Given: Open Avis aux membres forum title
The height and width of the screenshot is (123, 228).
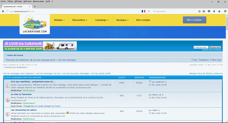Looking at the screenshot, I should coord(33,82).
